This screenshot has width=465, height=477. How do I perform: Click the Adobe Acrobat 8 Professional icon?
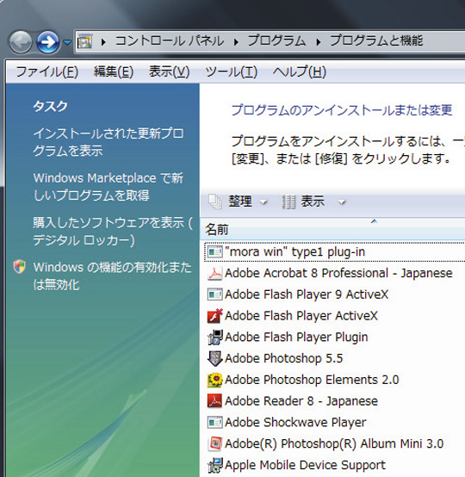[215, 273]
